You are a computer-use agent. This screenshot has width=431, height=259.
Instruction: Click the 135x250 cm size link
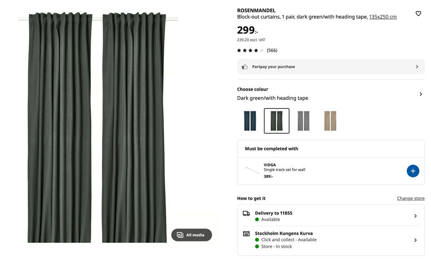[383, 17]
